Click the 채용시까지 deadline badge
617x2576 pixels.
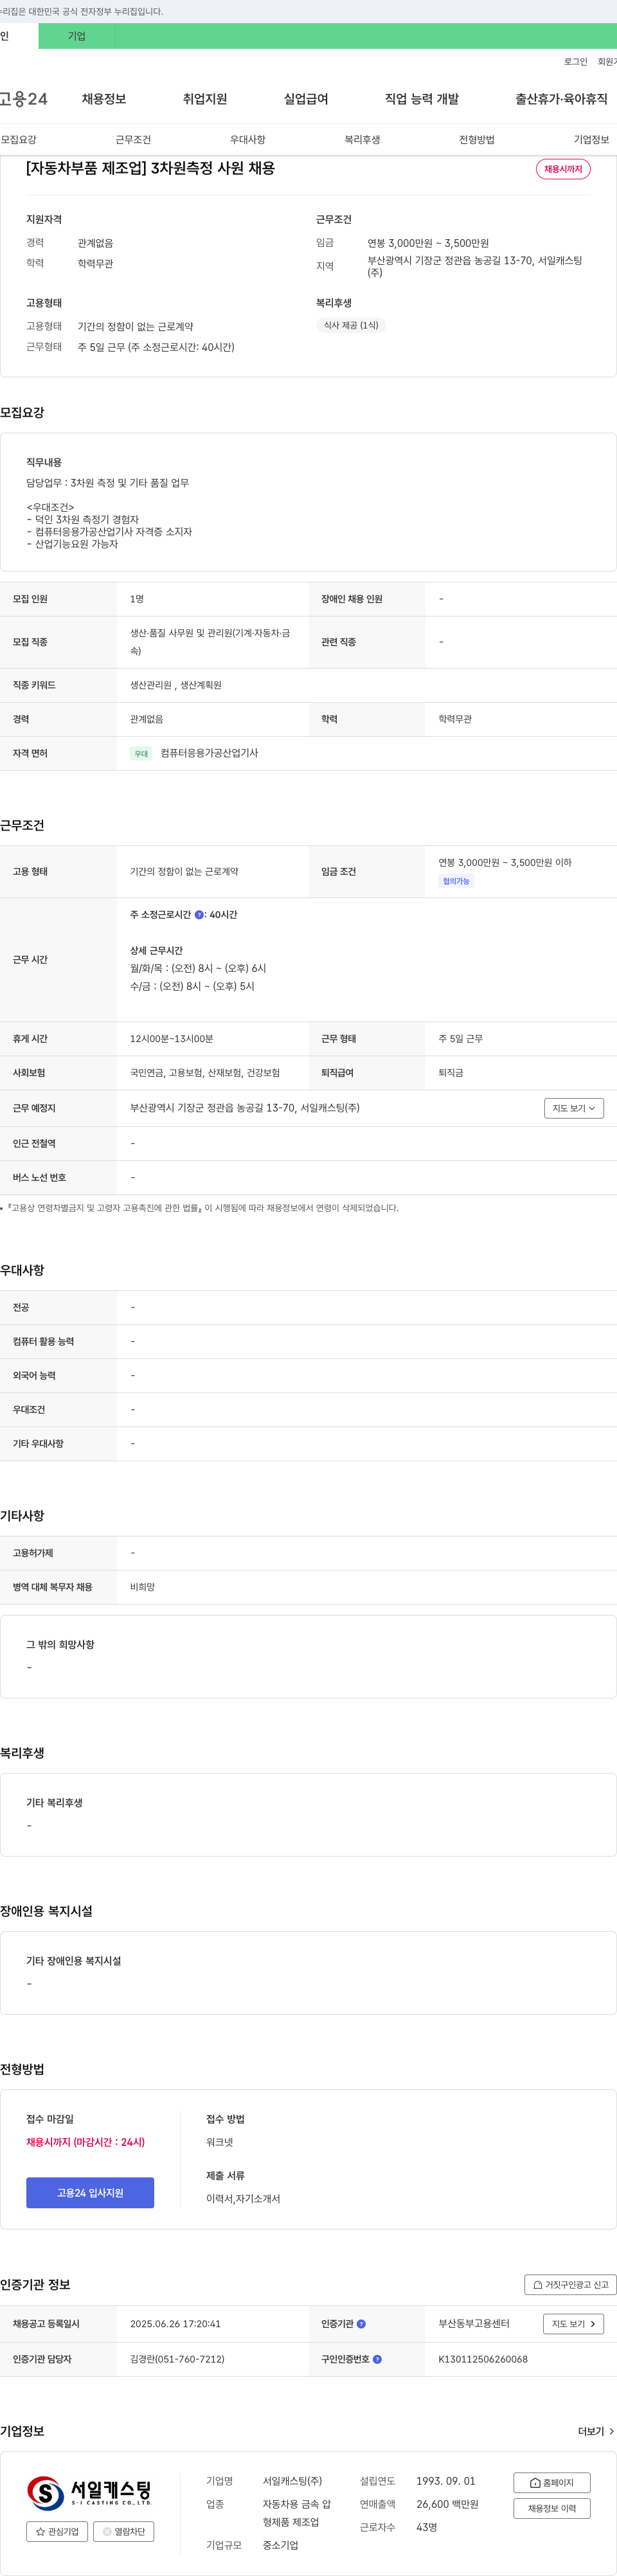click(x=563, y=169)
